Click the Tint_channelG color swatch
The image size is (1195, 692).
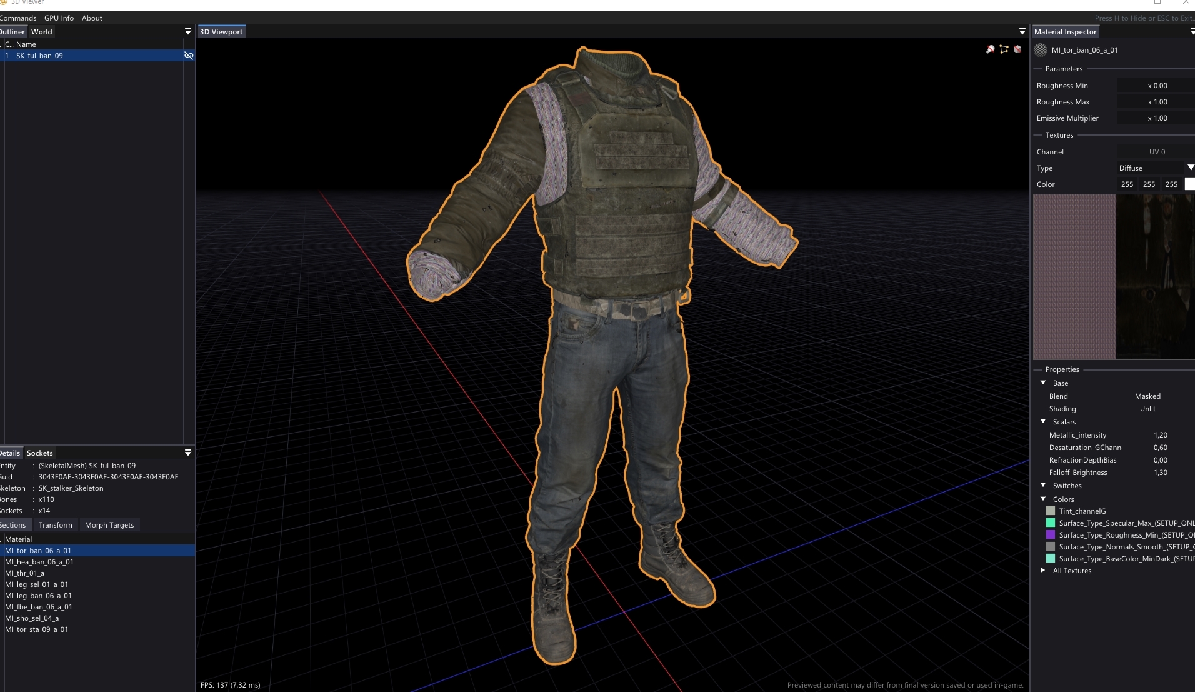(x=1051, y=511)
